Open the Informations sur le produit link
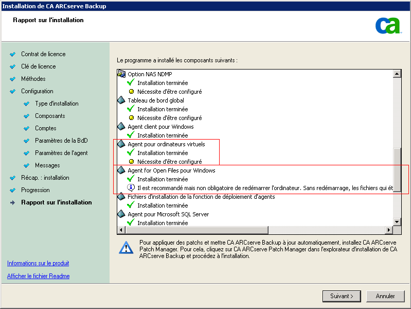The image size is (411, 309). pyautogui.click(x=38, y=263)
